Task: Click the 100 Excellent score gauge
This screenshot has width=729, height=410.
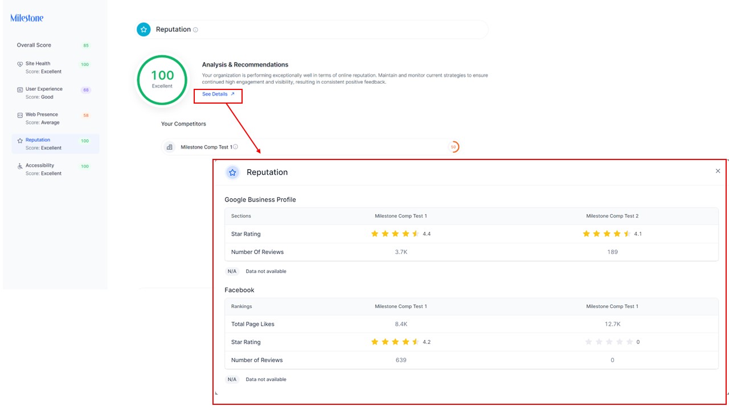Action: pyautogui.click(x=162, y=80)
